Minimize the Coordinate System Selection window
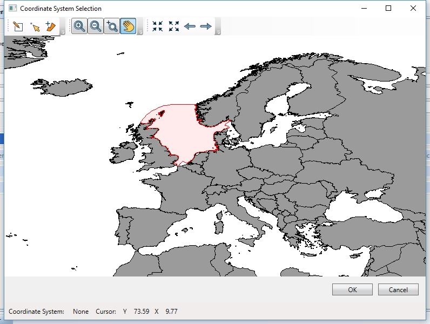The image size is (430, 324). (x=364, y=8)
